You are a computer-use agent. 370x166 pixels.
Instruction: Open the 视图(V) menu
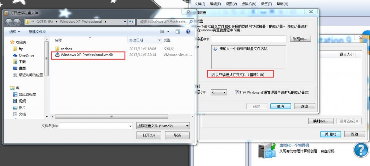[x=231, y=4]
